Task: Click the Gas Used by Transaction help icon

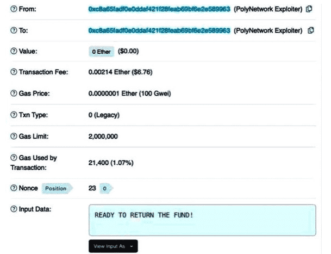Action: click(14, 158)
